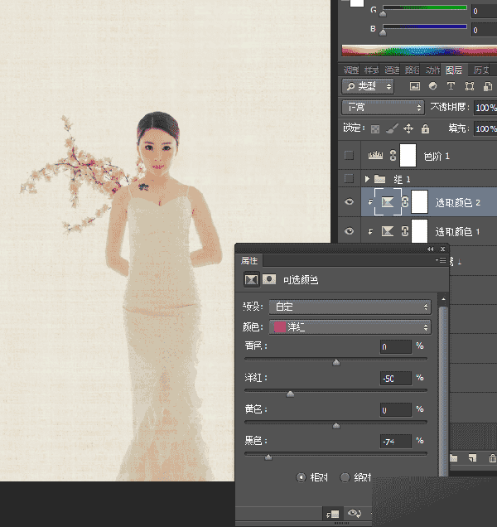Click the selective color adjustment icon in Properties
This screenshot has width=497, height=527.
pos(251,279)
